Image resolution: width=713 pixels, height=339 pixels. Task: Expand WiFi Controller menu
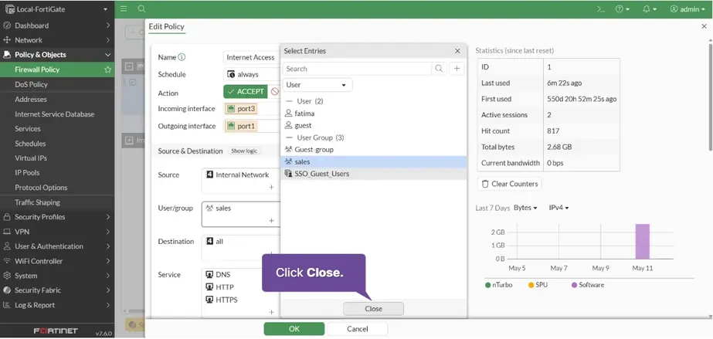[57, 261]
